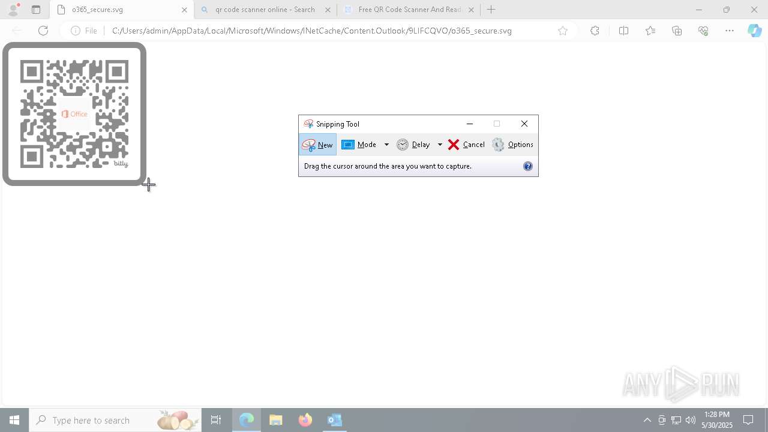The height and width of the screenshot is (432, 768).
Task: Refresh the current page
Action: click(43, 31)
